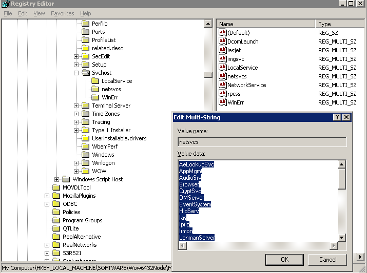
Task: Select the rpcss multi-string value icon
Action: coord(222,93)
